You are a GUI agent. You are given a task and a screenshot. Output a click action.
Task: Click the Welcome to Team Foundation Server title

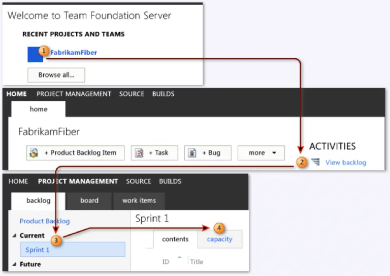pyautogui.click(x=89, y=16)
